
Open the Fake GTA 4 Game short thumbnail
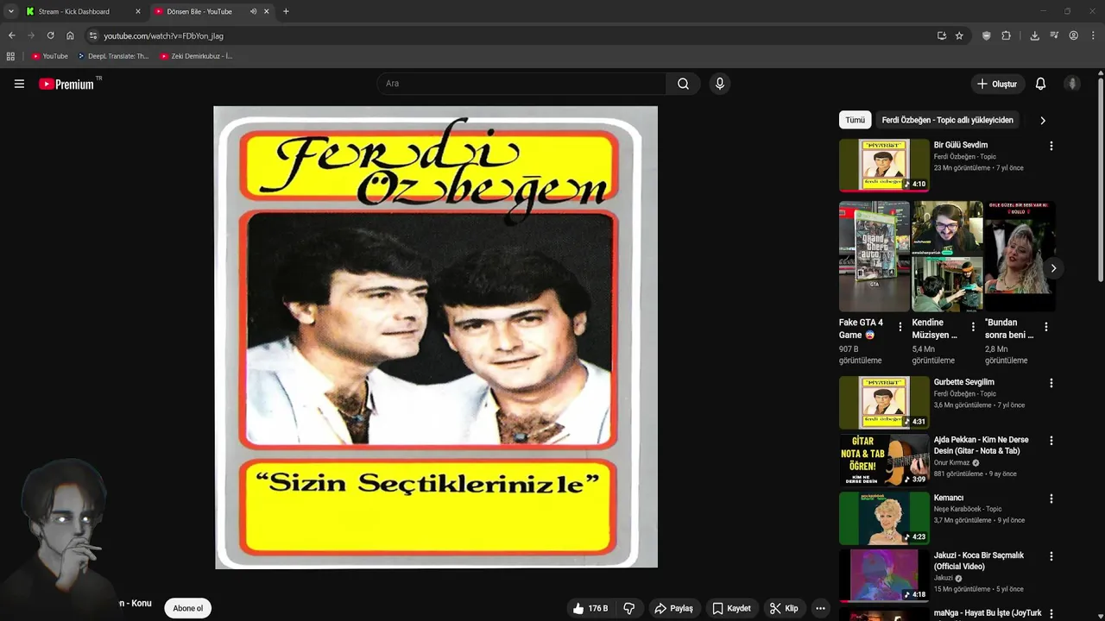pyautogui.click(x=874, y=256)
